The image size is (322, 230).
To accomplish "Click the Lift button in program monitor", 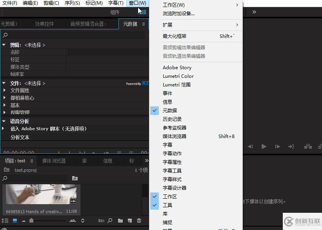I will (308, 146).
